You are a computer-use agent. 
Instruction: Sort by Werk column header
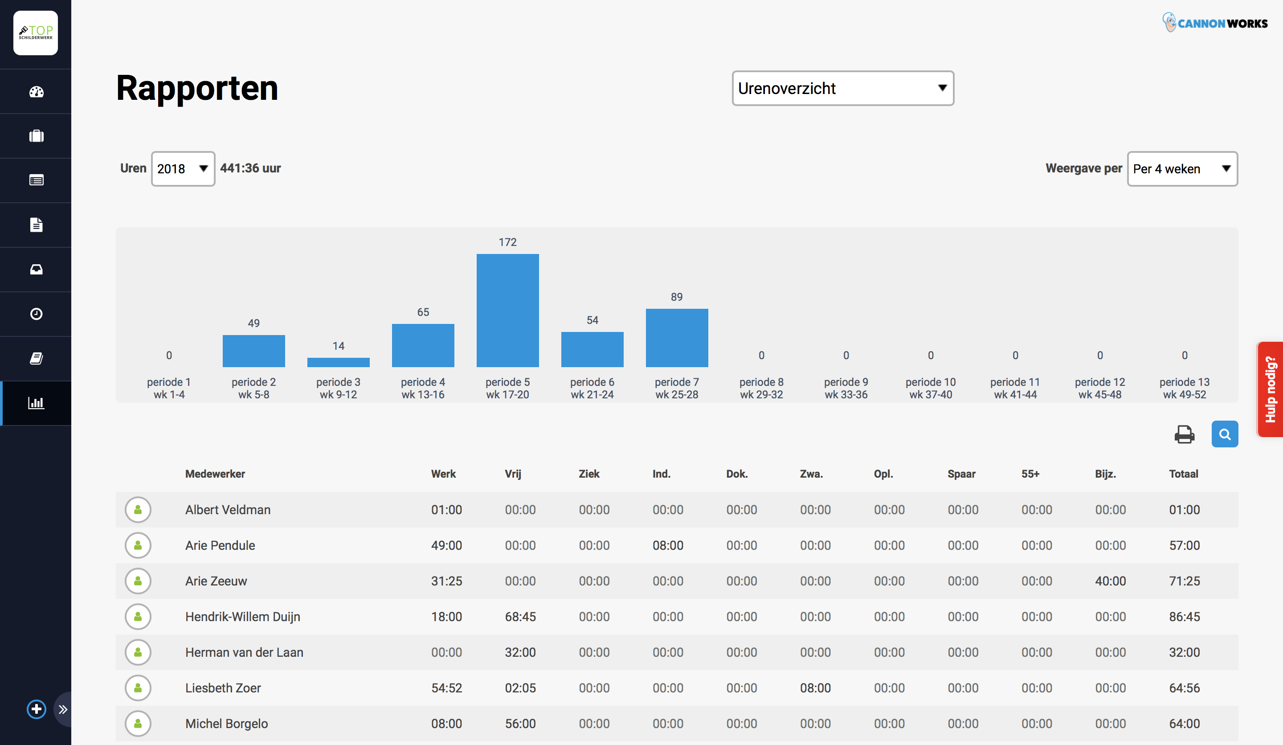(443, 474)
